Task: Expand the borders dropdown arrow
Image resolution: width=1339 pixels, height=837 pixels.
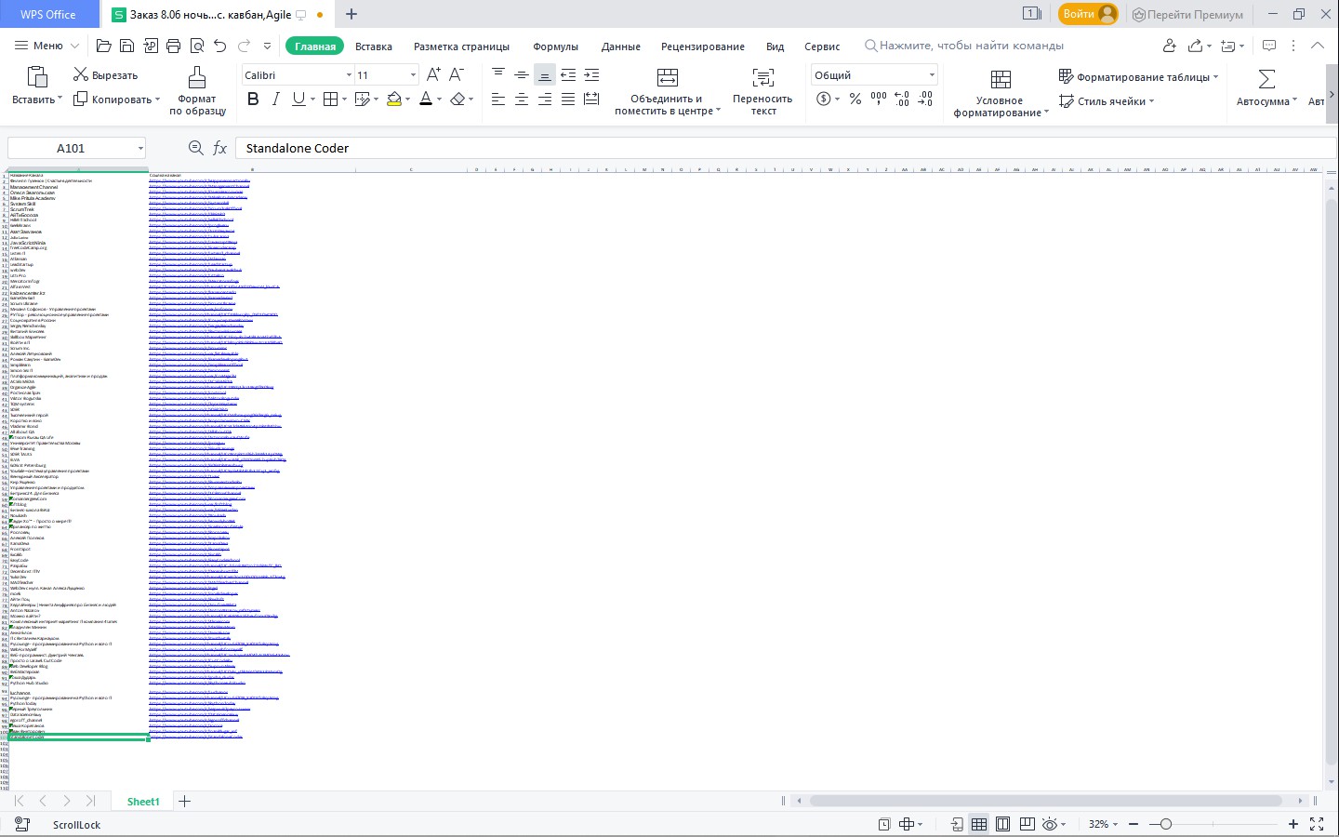Action: (344, 100)
